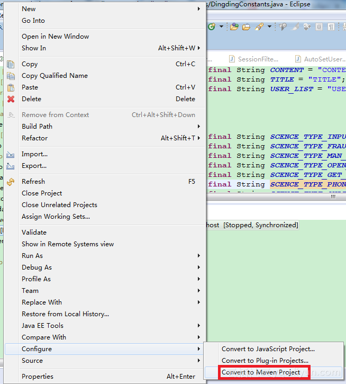Click the Search flashlight toolbar icon

[x=259, y=26]
